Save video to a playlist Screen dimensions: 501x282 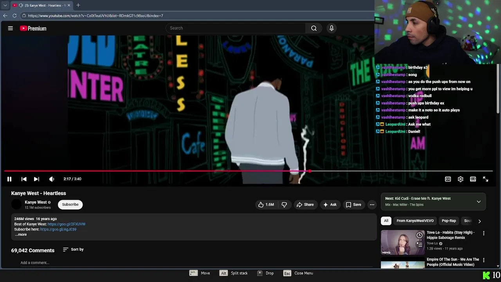pyautogui.click(x=353, y=204)
